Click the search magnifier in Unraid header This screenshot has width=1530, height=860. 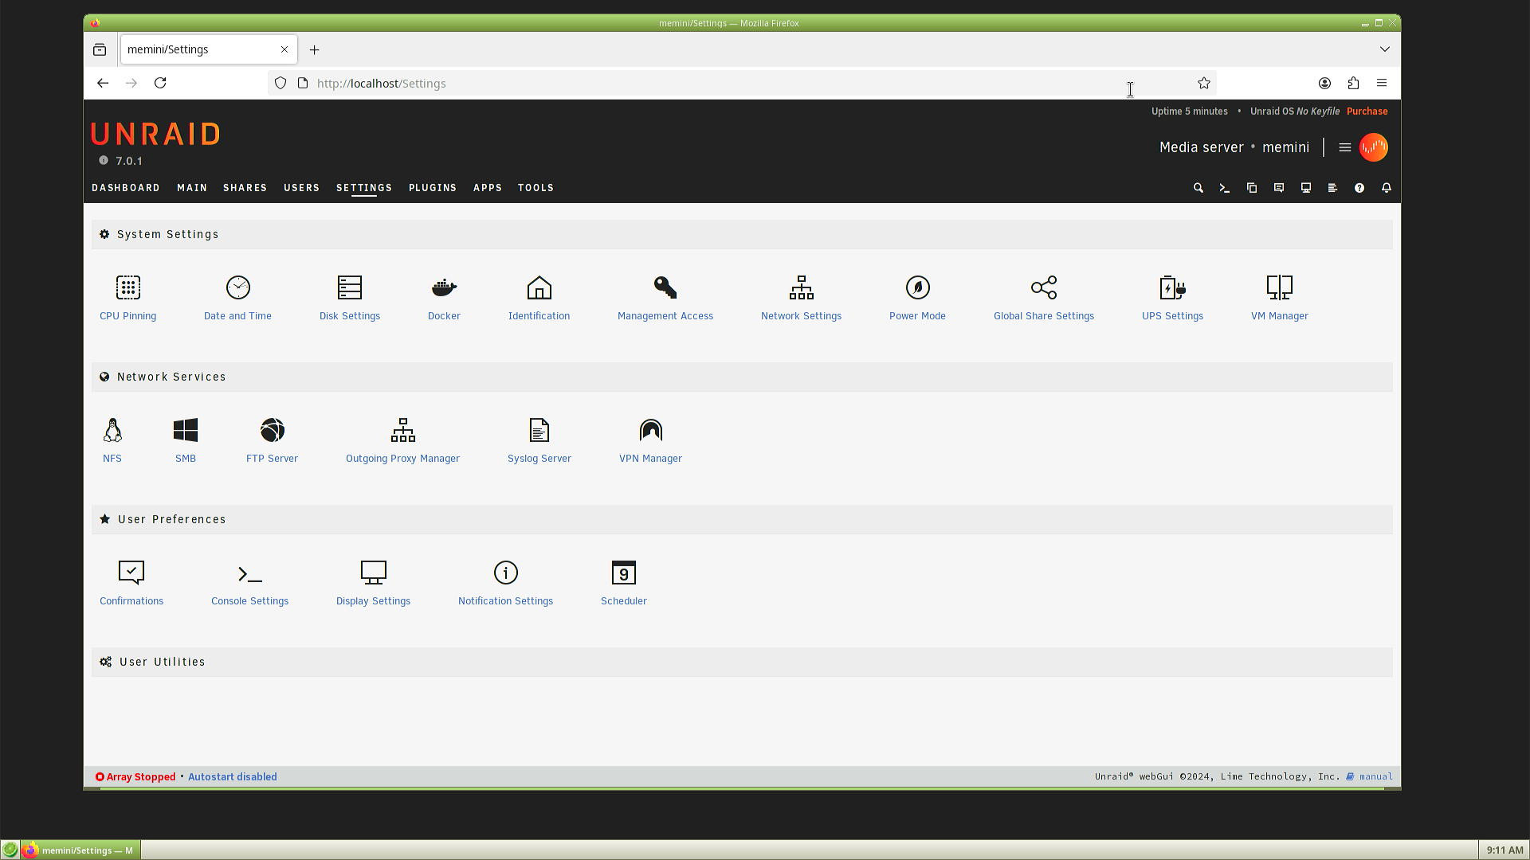click(x=1198, y=188)
